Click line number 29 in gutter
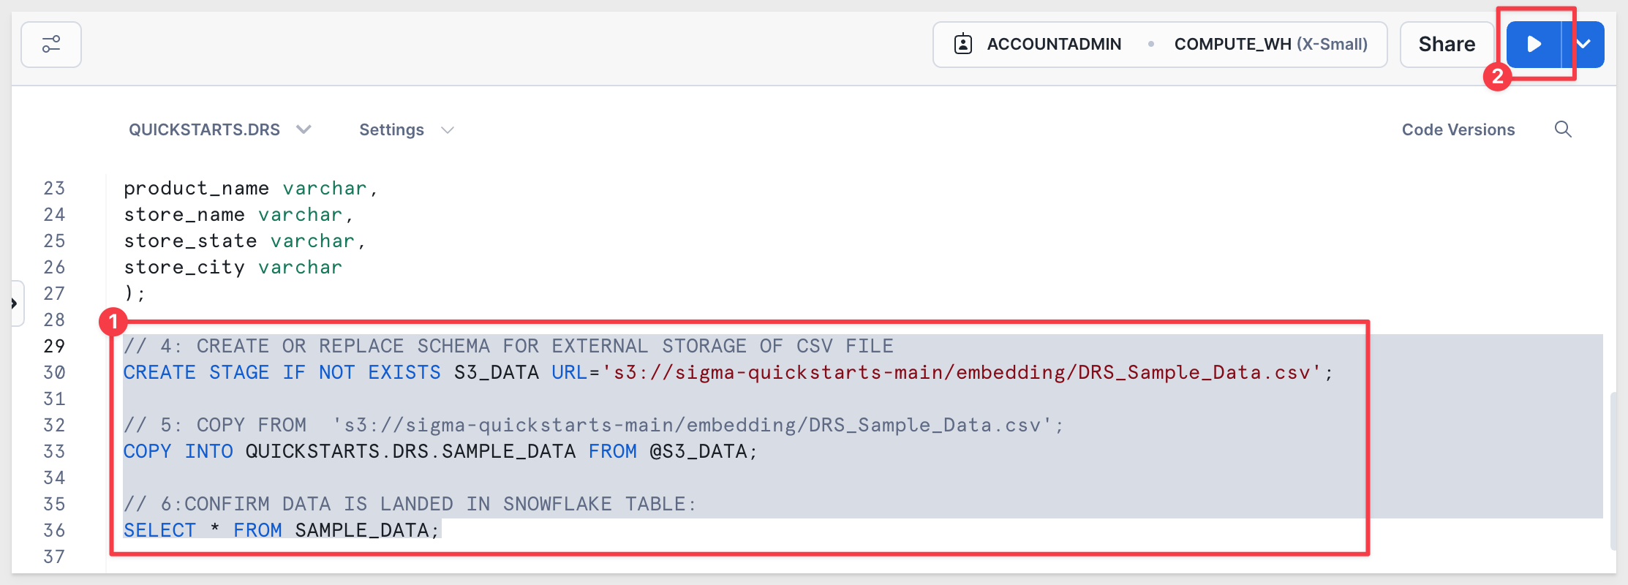The width and height of the screenshot is (1628, 585). pyautogui.click(x=54, y=346)
